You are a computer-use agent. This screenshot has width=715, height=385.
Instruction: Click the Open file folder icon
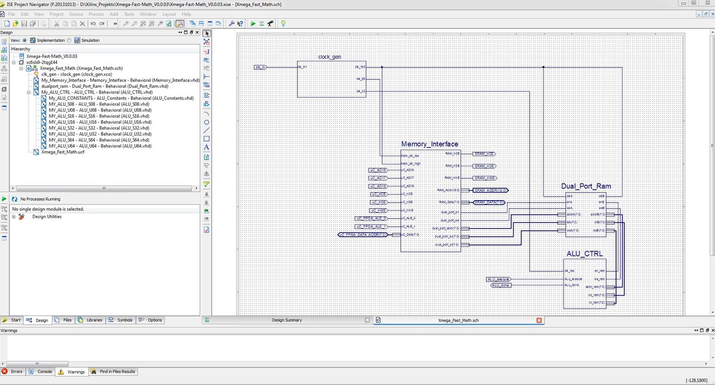tap(15, 24)
